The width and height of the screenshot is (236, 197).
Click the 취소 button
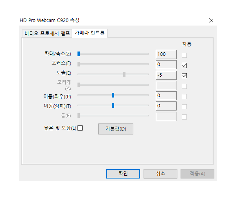click(x=160, y=174)
